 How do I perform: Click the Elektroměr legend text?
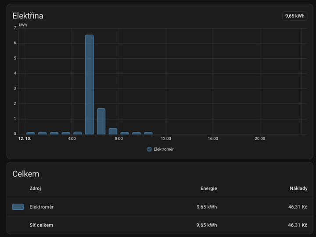point(164,149)
